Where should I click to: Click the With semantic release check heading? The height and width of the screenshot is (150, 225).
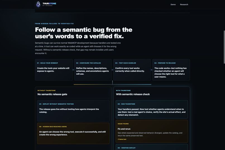[x=133, y=94]
